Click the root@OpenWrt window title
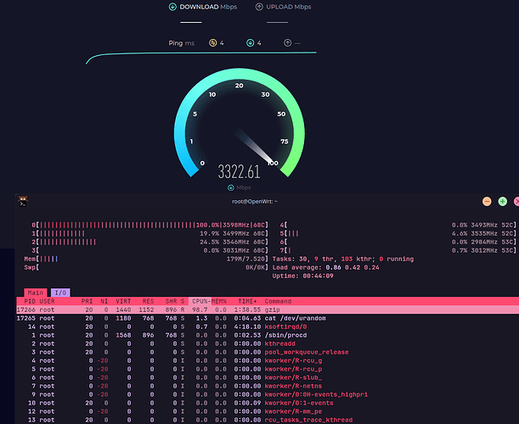Viewport: 519px width, 424px height. (255, 201)
